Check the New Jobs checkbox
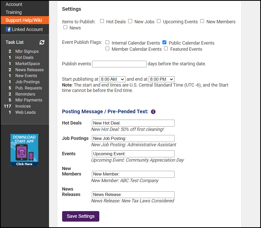This screenshot has height=228, width=261. coord(130,21)
